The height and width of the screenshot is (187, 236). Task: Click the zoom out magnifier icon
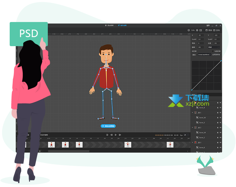(x=188, y=30)
